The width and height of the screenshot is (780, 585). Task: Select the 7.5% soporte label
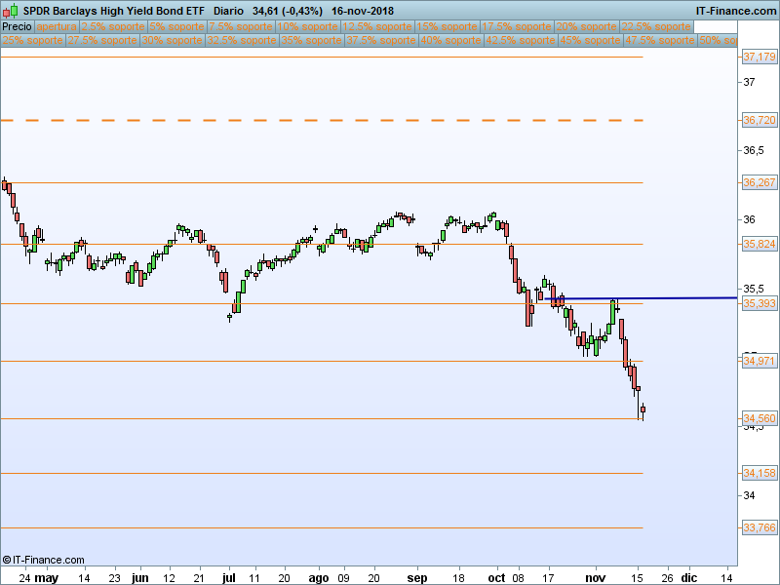(241, 27)
